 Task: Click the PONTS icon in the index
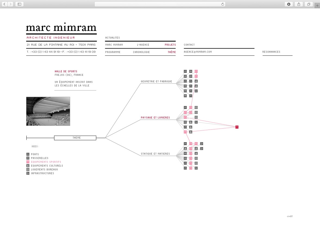[x=28, y=154]
